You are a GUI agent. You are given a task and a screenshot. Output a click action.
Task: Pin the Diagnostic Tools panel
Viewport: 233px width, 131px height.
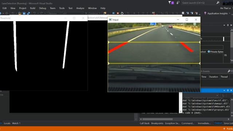point(228,25)
